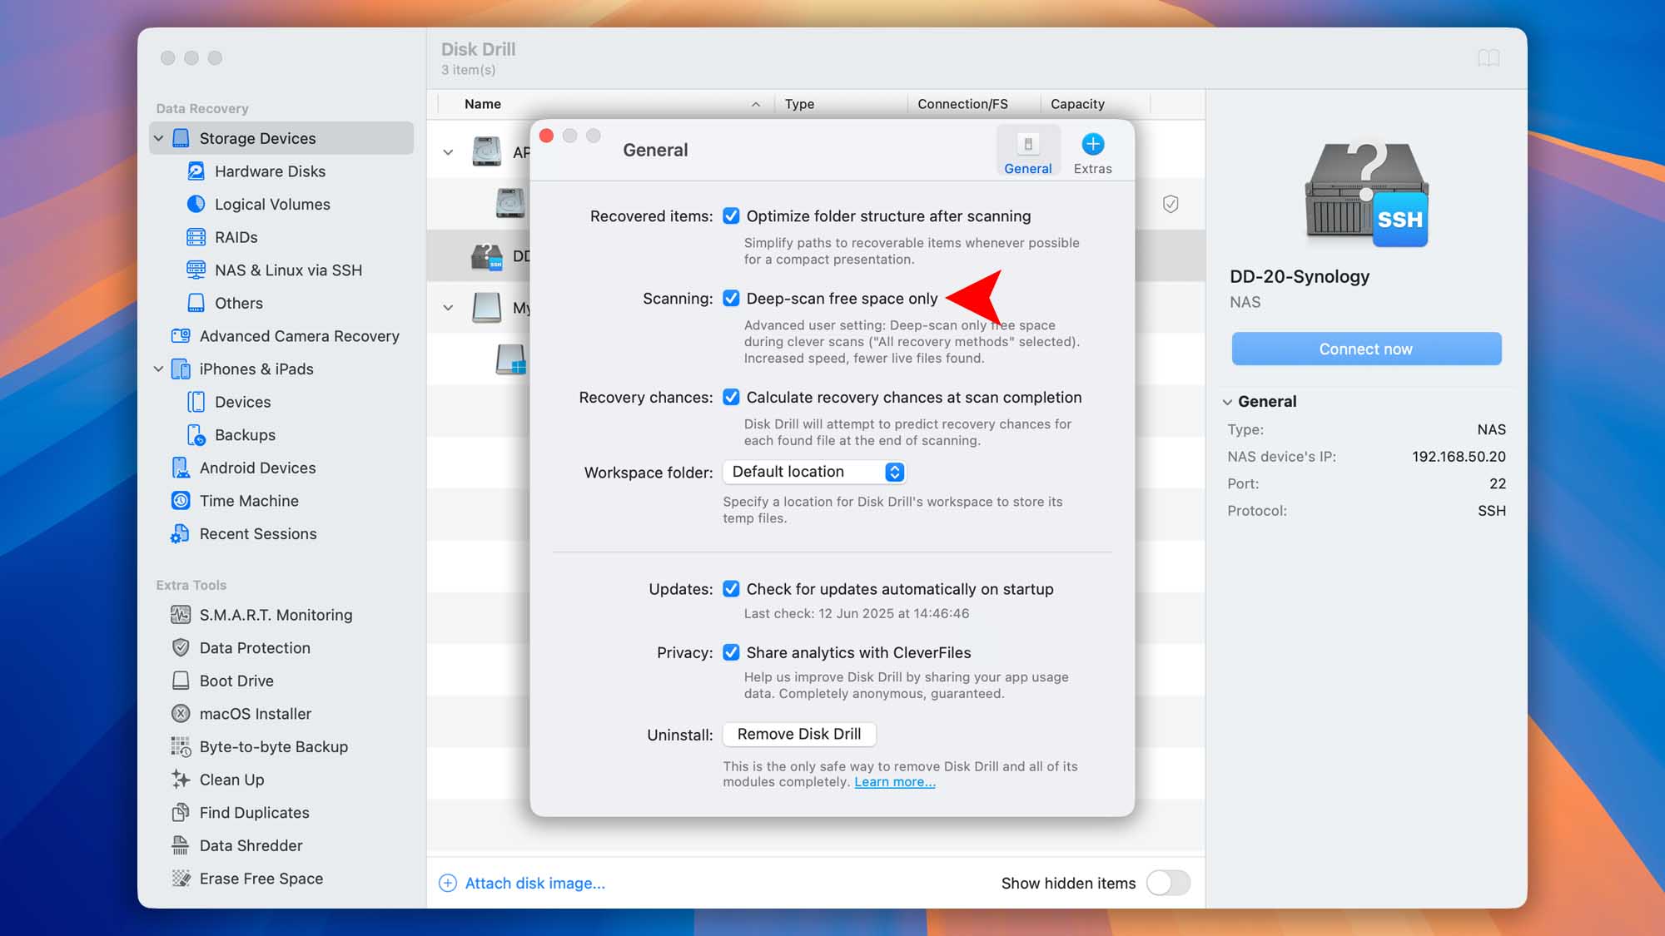The height and width of the screenshot is (936, 1665).
Task: Click the Logical Volumes pie icon
Action: [196, 204]
